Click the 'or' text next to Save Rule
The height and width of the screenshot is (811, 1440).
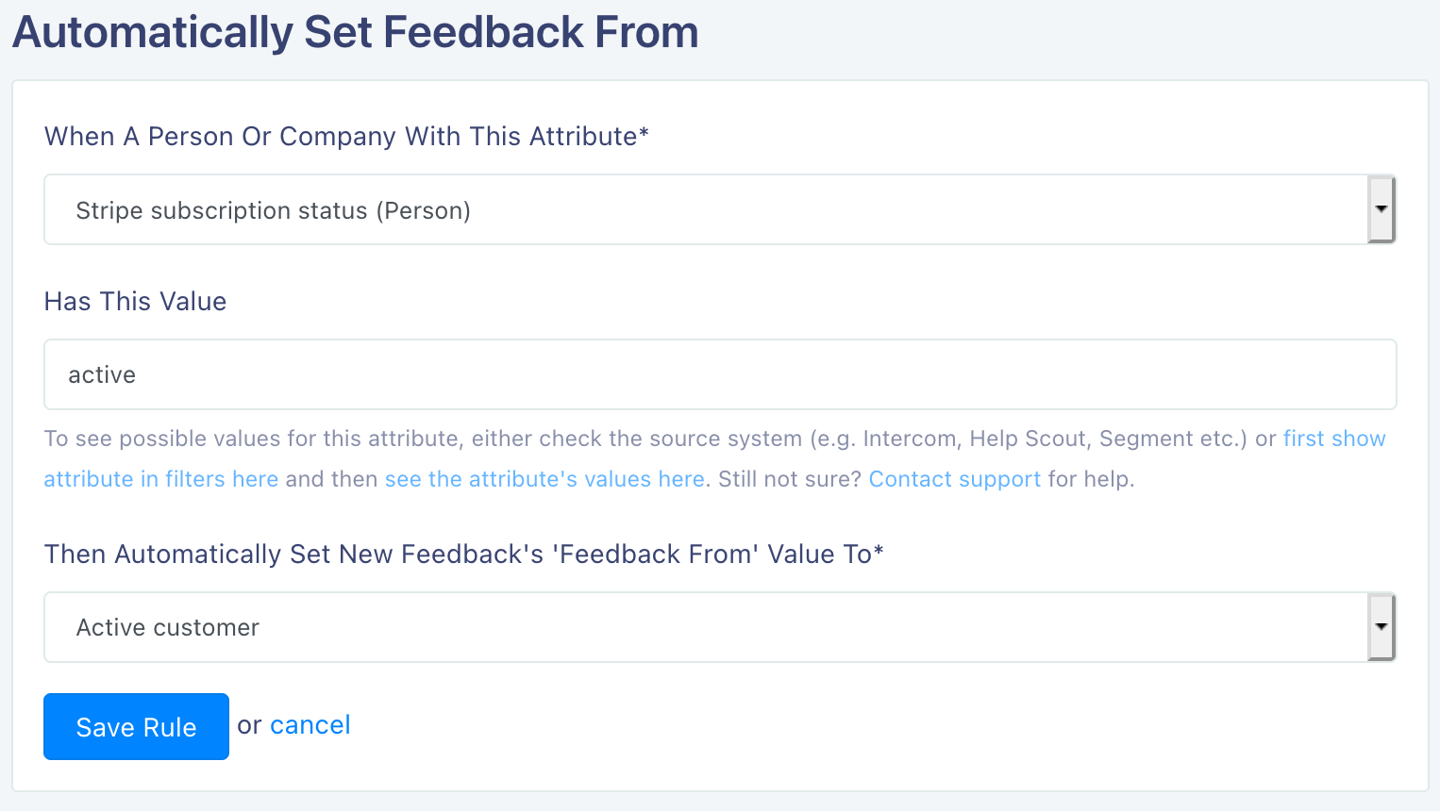(249, 725)
